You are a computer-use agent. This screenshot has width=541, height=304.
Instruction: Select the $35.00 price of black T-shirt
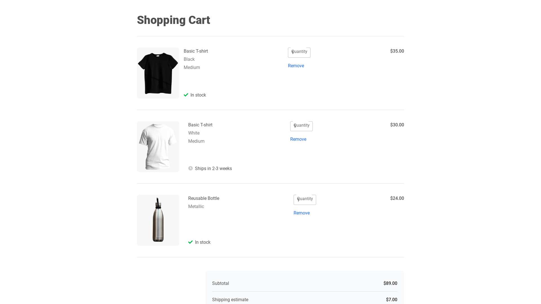click(397, 51)
